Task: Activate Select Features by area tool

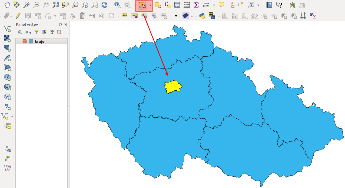Action: click(143, 5)
